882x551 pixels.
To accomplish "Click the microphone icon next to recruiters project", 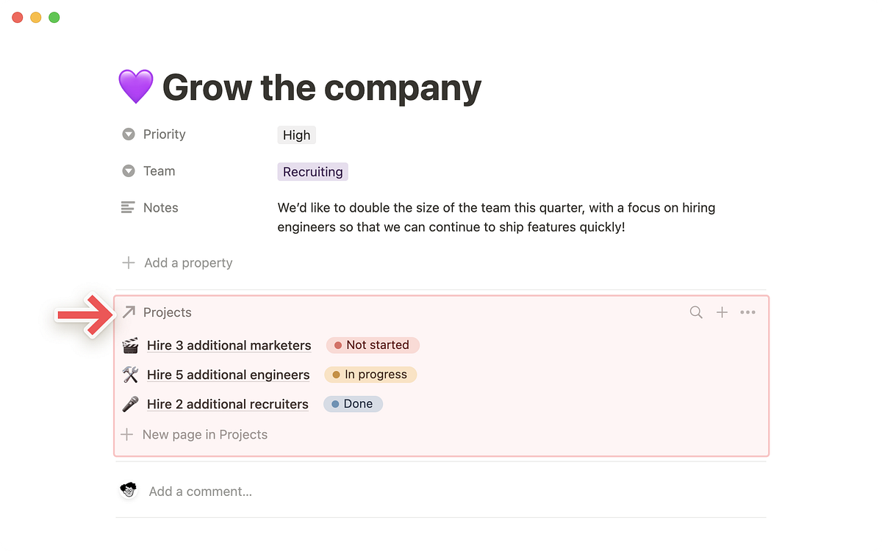I will 130,403.
